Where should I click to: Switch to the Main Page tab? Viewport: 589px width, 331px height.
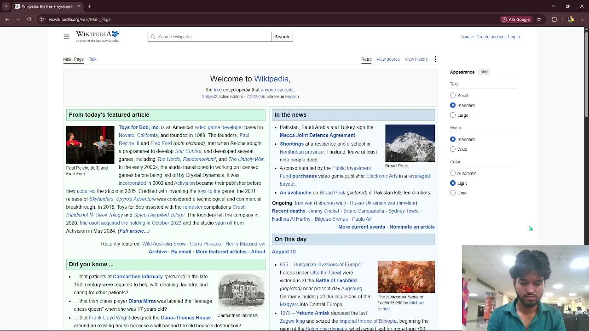[74, 59]
